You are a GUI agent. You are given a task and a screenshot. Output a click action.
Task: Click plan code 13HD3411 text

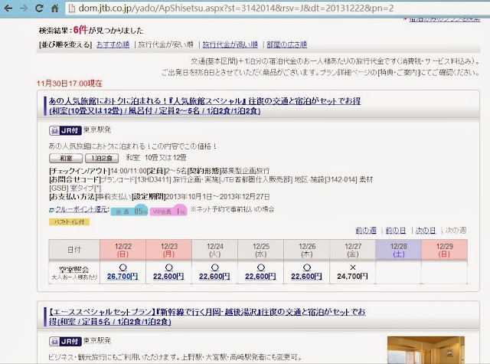pos(153,179)
